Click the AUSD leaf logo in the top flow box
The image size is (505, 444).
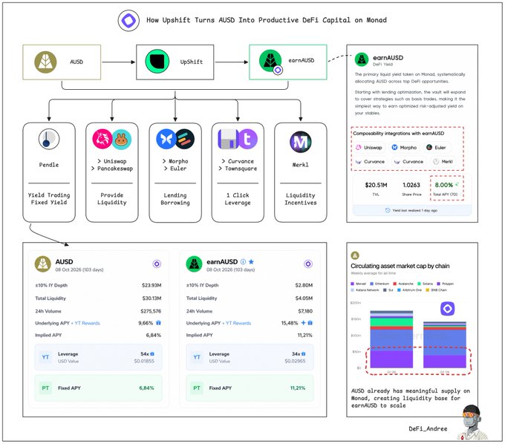tap(45, 62)
